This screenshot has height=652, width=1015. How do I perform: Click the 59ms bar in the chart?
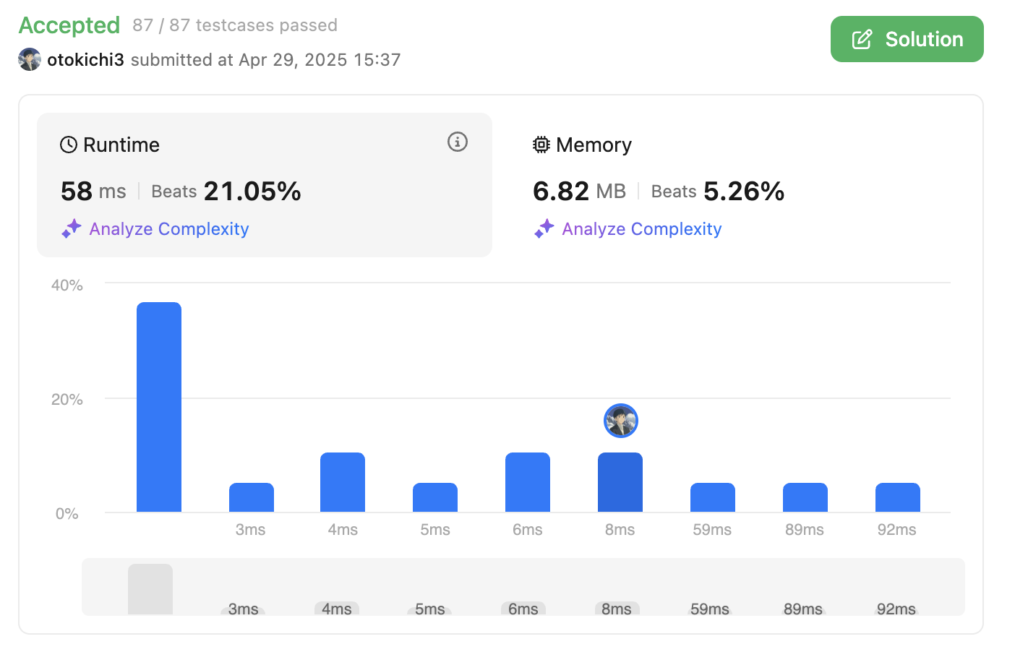[712, 497]
